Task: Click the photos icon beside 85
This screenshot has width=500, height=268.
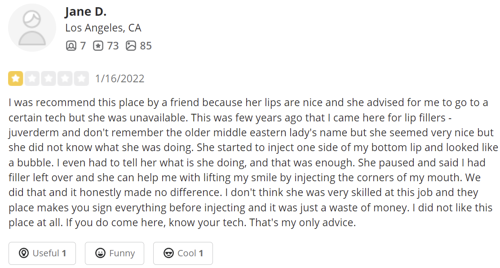Action: click(x=131, y=45)
